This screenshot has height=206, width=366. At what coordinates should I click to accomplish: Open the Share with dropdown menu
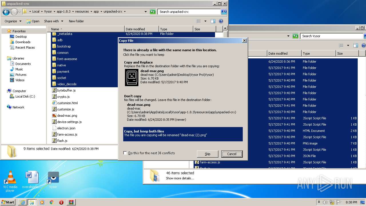coord(53,21)
